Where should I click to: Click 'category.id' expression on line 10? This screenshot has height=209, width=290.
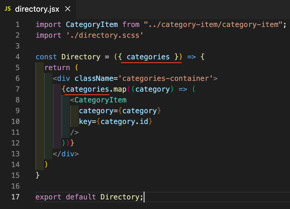124,122
